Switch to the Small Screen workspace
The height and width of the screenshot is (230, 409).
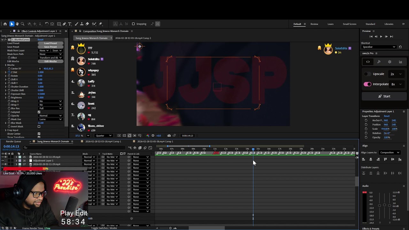click(349, 24)
